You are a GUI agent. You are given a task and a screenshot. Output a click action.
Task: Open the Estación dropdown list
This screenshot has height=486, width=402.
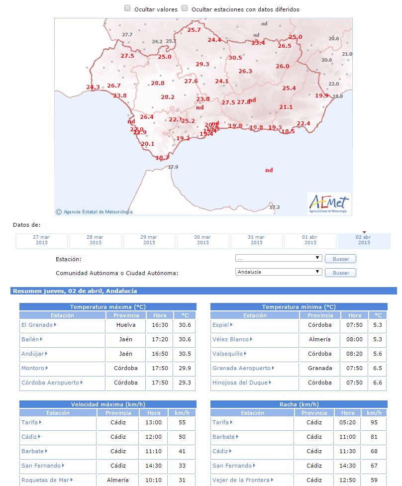(279, 258)
